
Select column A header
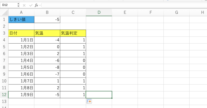click(21, 13)
